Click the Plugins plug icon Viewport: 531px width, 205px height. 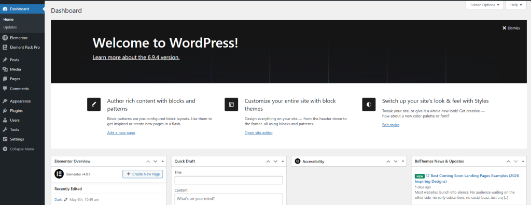tap(5, 111)
